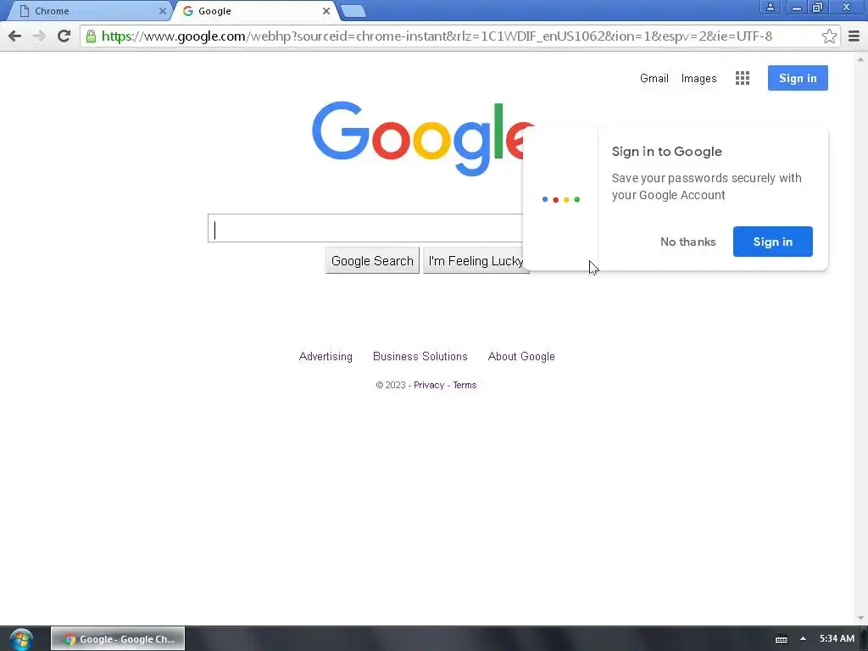Click I'm Feeling Lucky button
Screen dimensions: 868x651
click(x=476, y=261)
